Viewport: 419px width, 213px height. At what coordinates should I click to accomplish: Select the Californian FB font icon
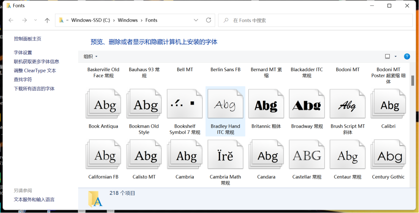pos(103,154)
